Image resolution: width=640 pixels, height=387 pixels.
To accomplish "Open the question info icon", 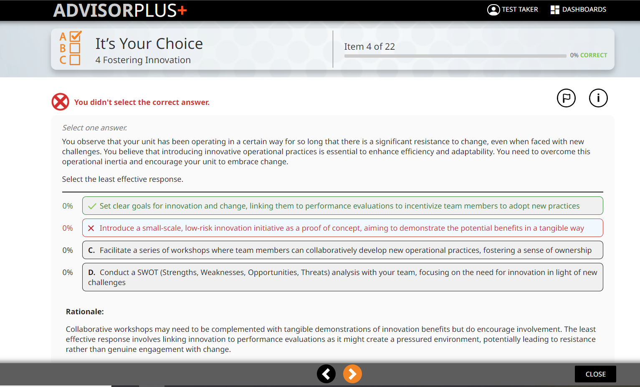I will [x=598, y=98].
